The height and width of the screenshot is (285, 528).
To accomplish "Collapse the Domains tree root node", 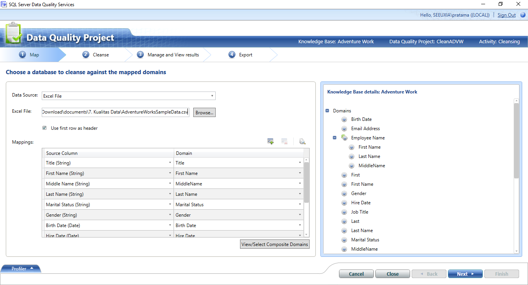I will [327, 111].
